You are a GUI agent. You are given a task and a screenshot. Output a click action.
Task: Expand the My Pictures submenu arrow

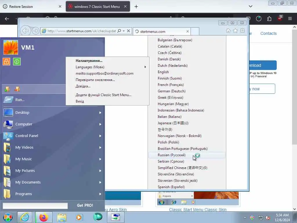pos(100,171)
